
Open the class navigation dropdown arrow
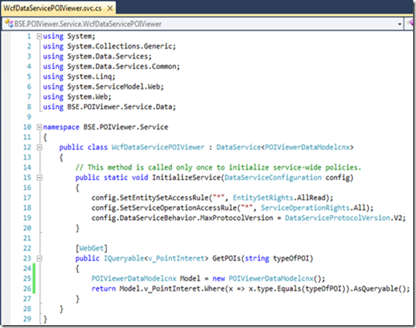(x=399, y=24)
